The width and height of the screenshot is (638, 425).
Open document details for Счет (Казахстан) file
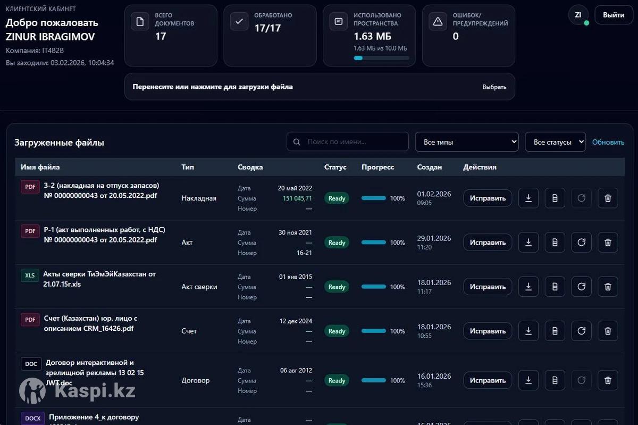pyautogui.click(x=555, y=331)
